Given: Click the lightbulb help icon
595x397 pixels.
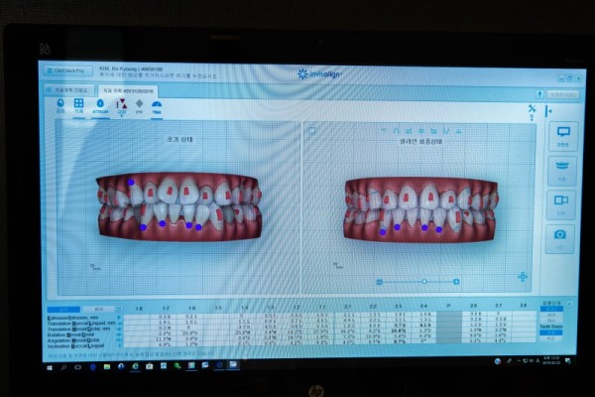Looking at the screenshot, I should tap(539, 94).
